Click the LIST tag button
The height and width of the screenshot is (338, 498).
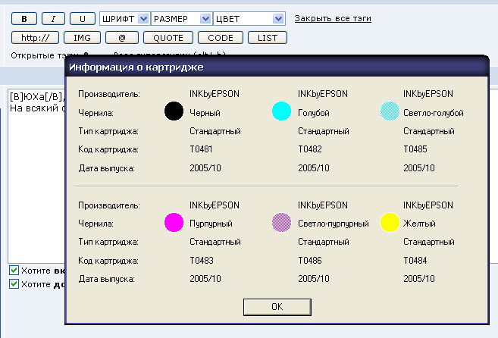[268, 38]
